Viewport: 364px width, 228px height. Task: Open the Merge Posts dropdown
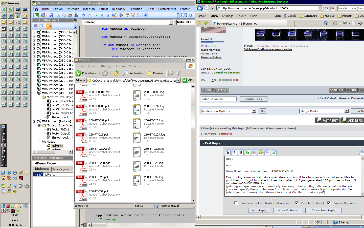pyautogui.click(x=347, y=111)
